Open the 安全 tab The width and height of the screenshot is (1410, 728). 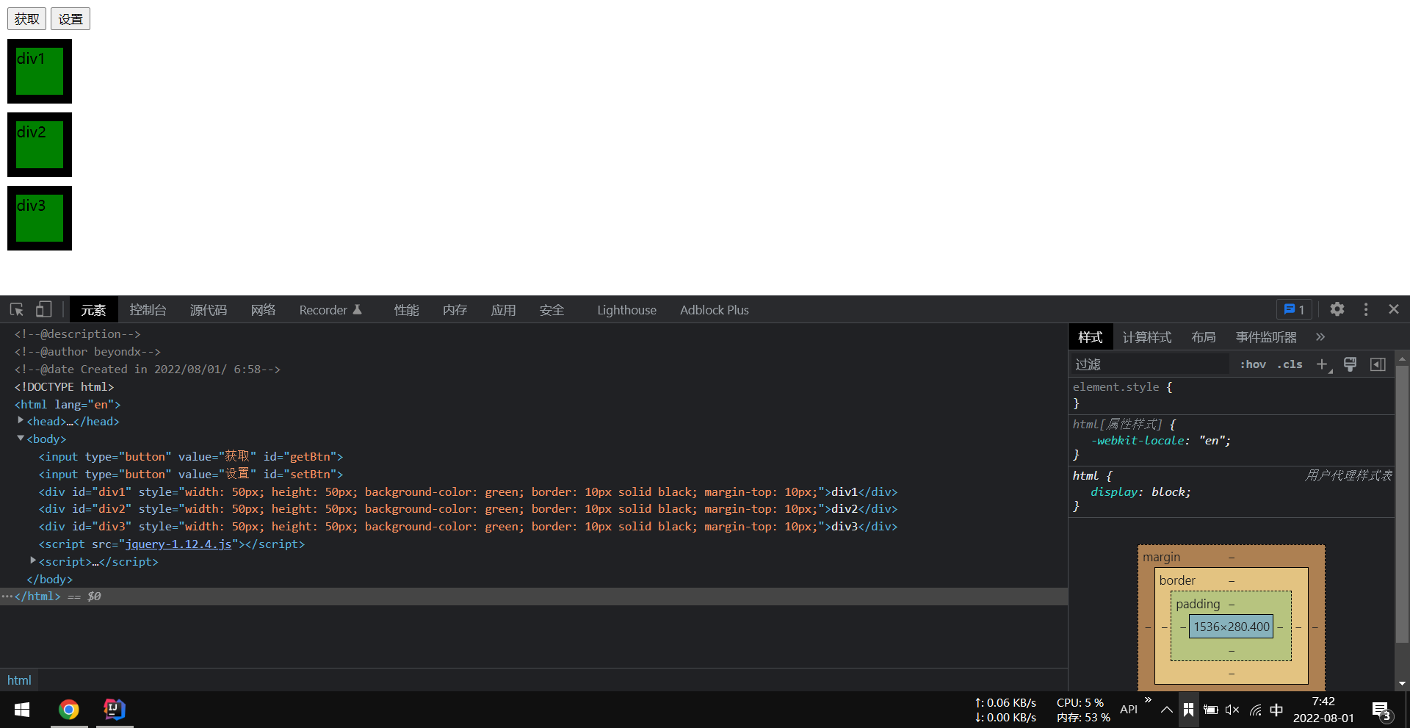pos(552,310)
